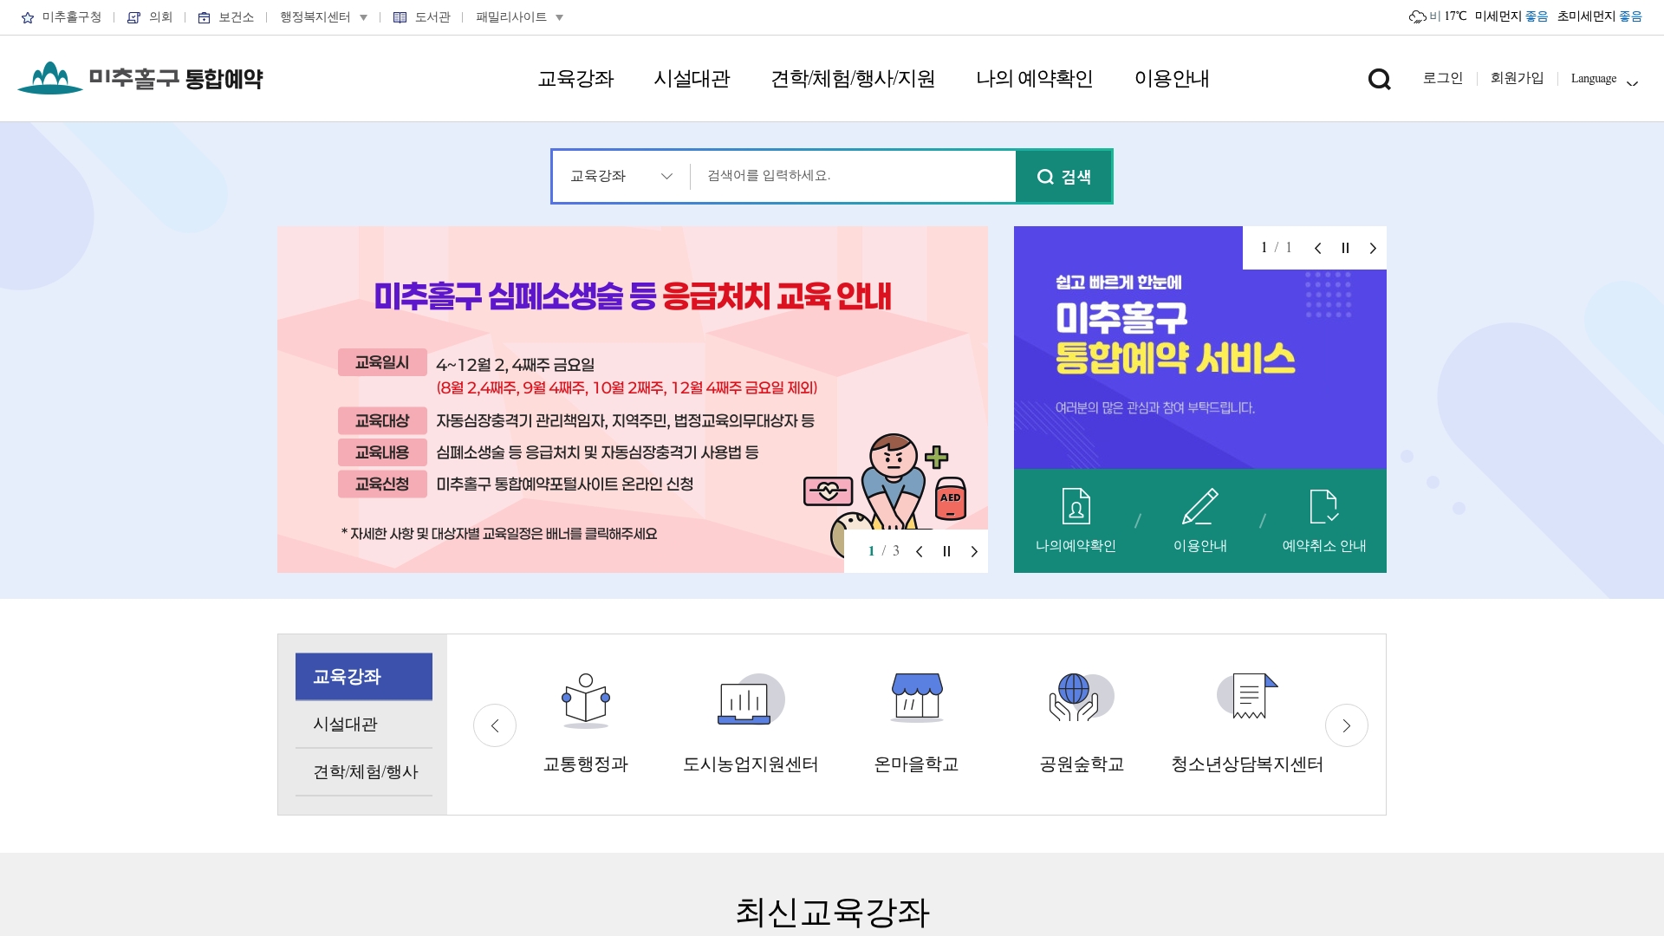This screenshot has height=936, width=1664.
Task: Click the 검색 search button
Action: (1063, 177)
